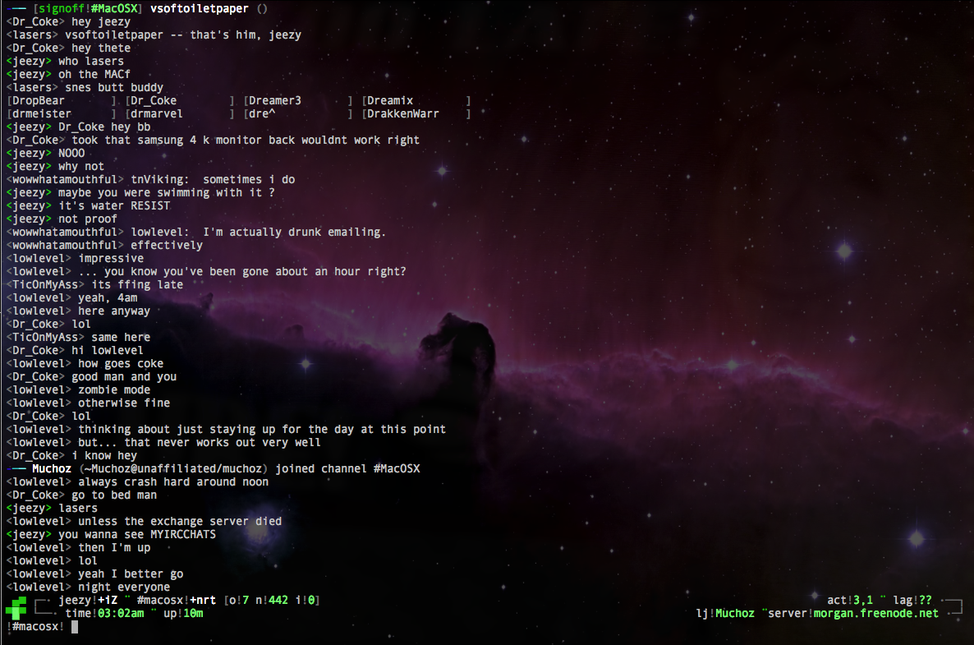This screenshot has height=645, width=974.
Task: Select nick Dreamer3 in the completion list
Action: click(x=275, y=101)
